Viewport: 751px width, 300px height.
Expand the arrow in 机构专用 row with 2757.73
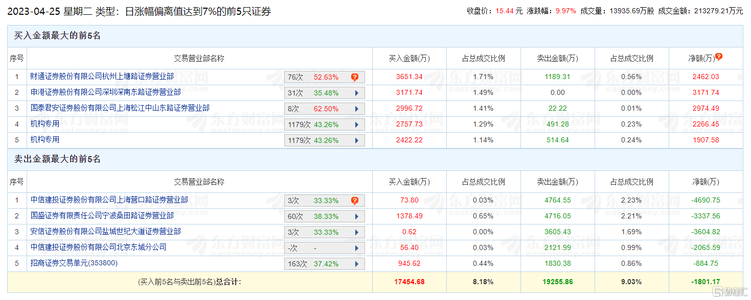356,124
